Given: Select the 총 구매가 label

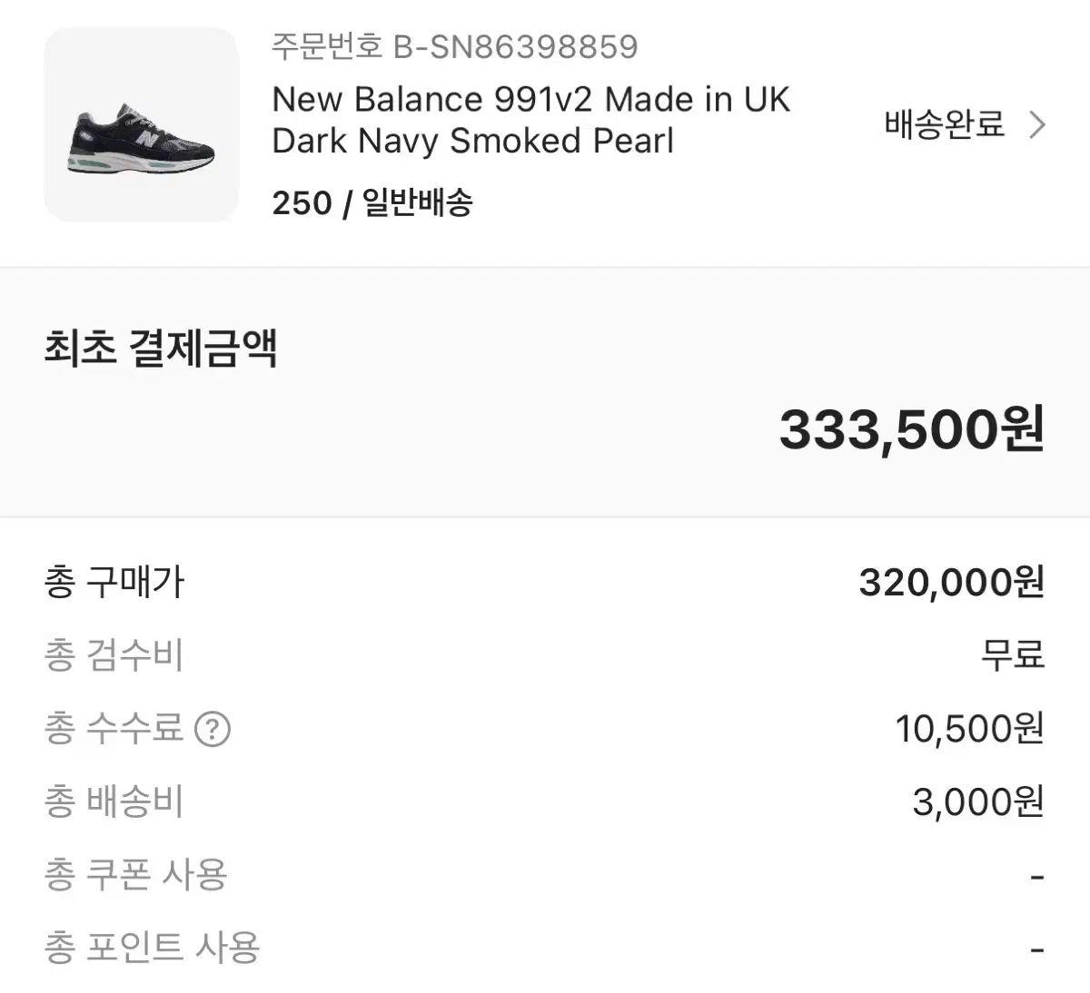Looking at the screenshot, I should pyautogui.click(x=114, y=582).
